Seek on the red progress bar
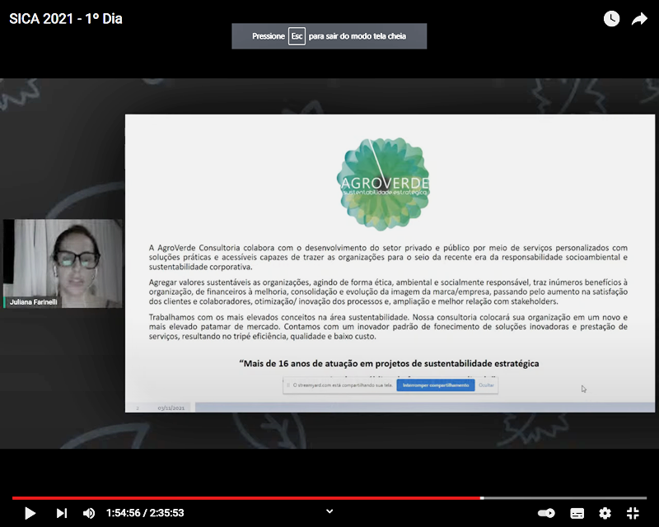This screenshot has height=527, width=659. coord(245,498)
